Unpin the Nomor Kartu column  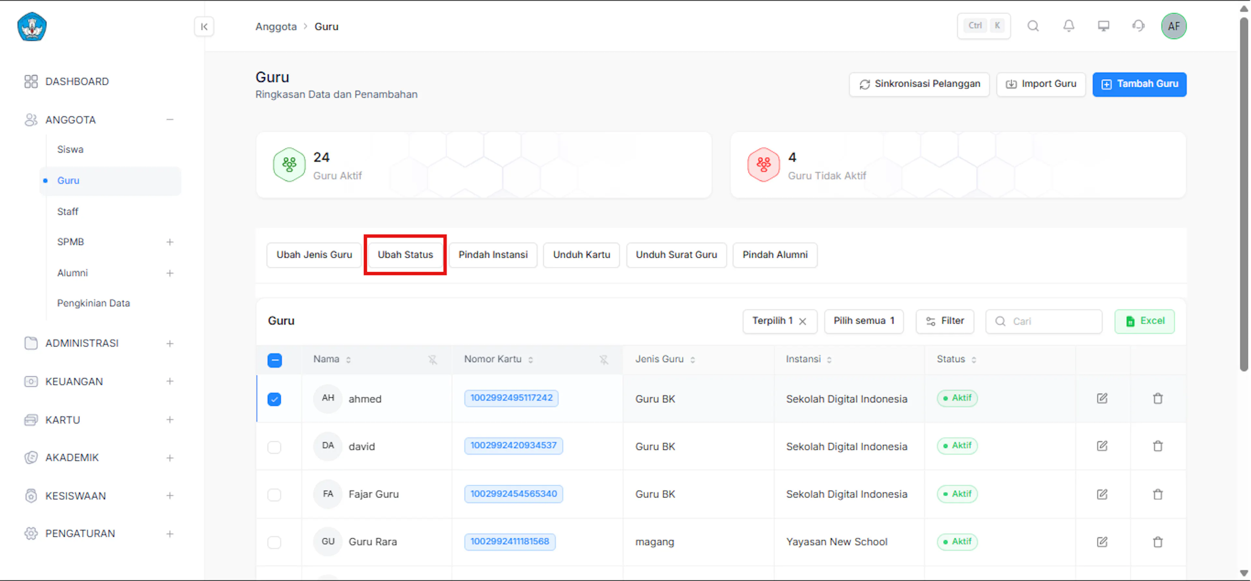click(603, 360)
